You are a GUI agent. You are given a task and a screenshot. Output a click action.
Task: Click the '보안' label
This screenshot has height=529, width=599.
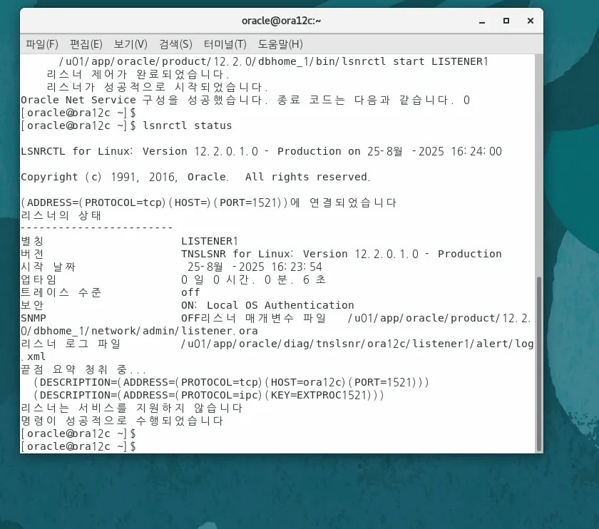32,305
